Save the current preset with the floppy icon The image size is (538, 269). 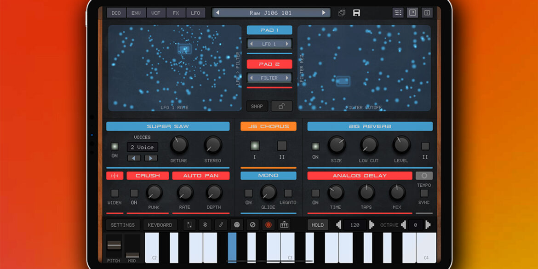pyautogui.click(x=357, y=12)
